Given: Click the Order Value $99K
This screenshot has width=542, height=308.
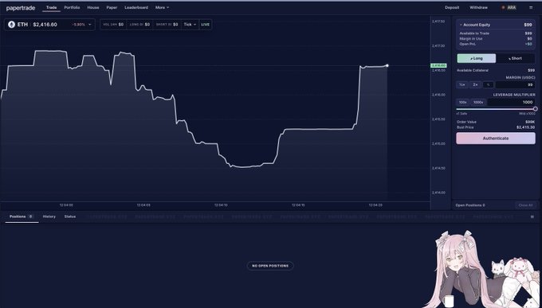Looking at the screenshot, I should 529,122.
